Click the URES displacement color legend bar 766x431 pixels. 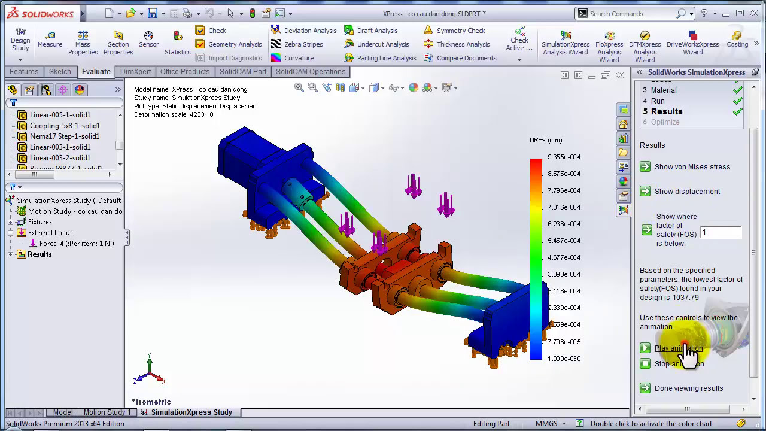536,259
